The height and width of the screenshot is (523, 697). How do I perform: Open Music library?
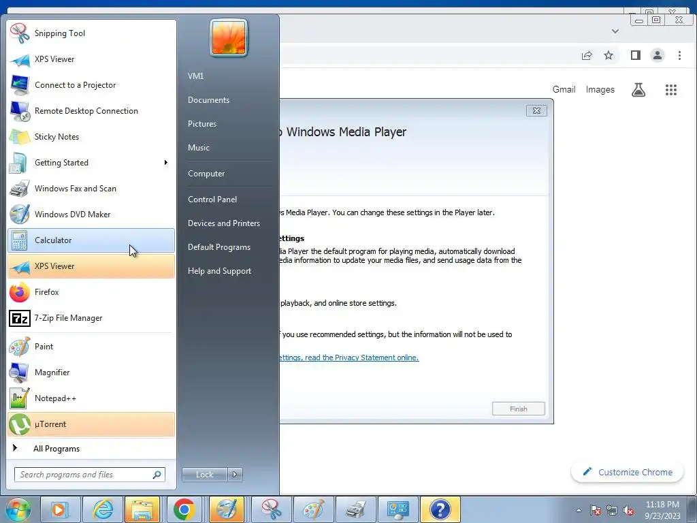(198, 148)
